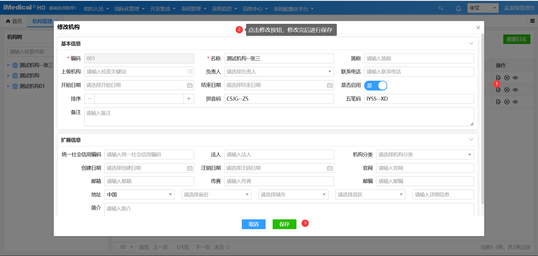Open hamburger menu icon at top right
This screenshot has width=538, height=256.
click(532, 21)
